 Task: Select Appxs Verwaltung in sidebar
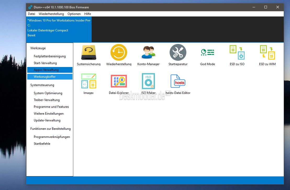coord(50,70)
